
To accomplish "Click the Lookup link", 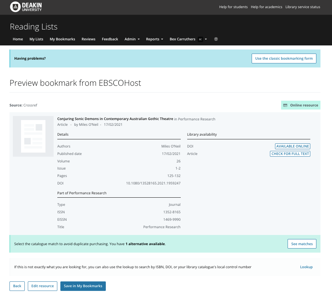I will [x=306, y=267].
